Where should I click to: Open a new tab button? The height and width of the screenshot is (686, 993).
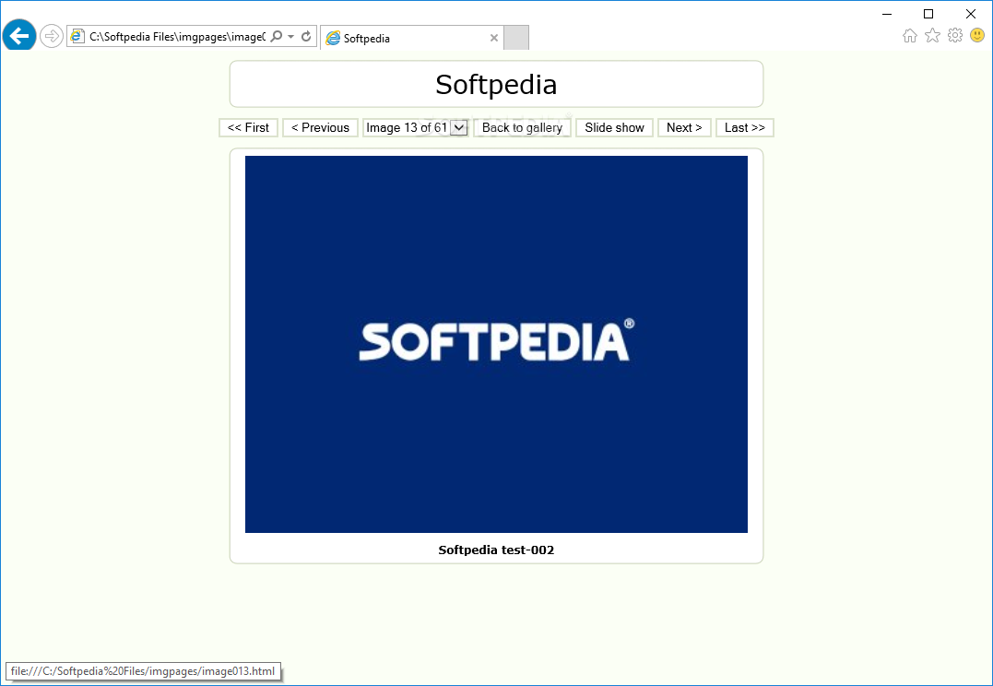tap(516, 38)
